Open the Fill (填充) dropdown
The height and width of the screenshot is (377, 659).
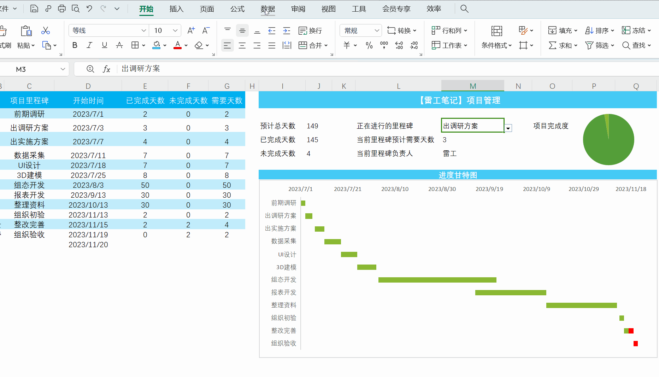(563, 31)
